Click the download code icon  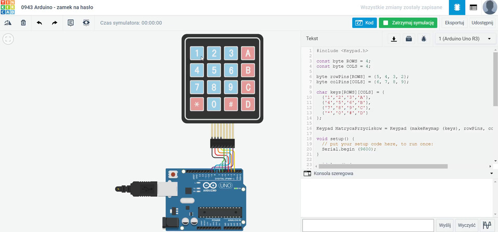point(394,39)
